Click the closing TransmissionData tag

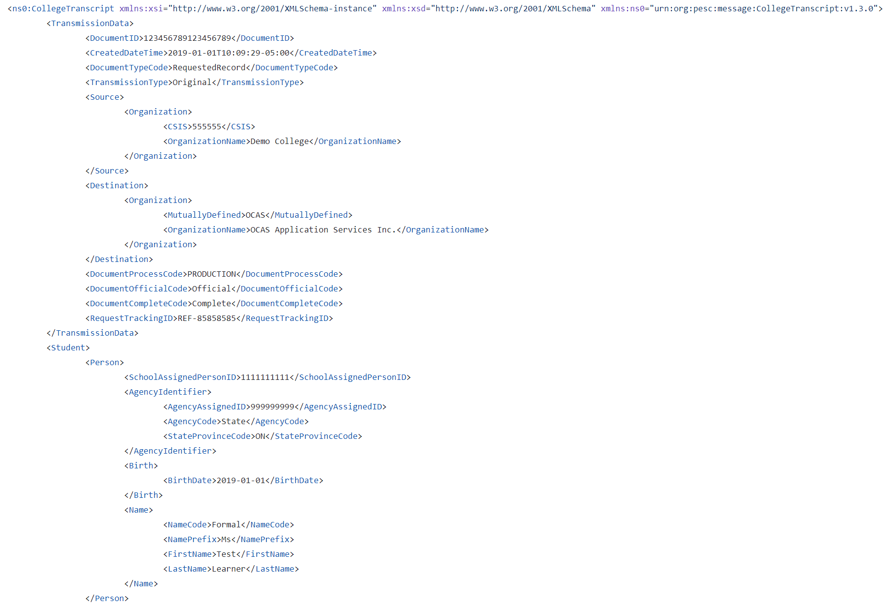coord(92,333)
